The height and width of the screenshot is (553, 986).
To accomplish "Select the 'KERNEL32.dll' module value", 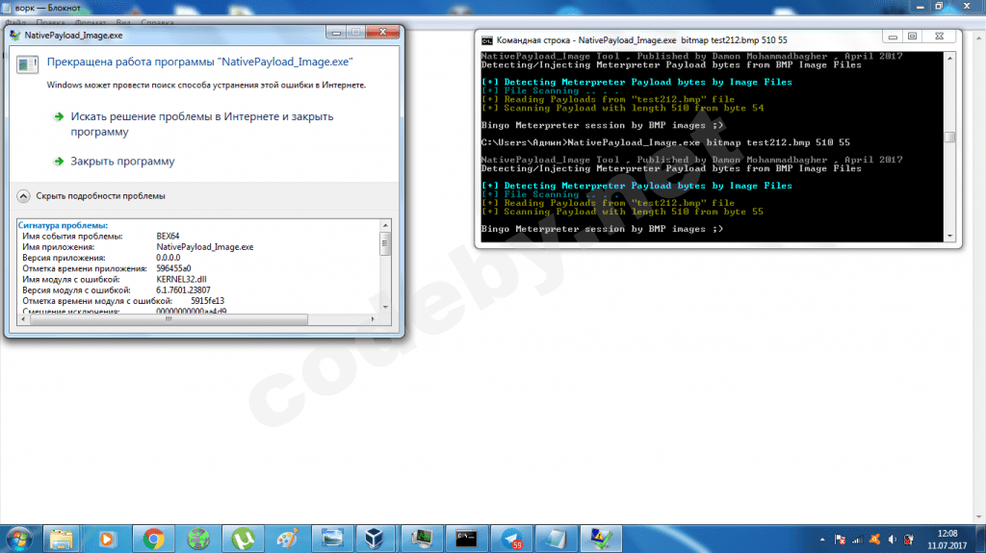I will point(181,279).
